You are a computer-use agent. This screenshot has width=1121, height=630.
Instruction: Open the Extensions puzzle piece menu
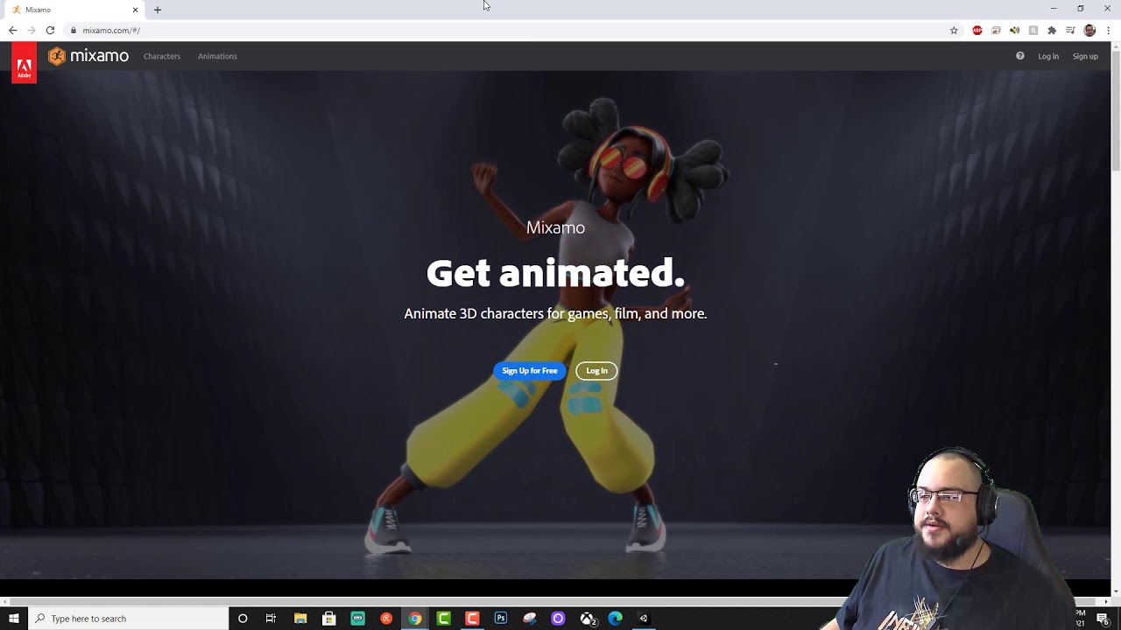[x=1052, y=30]
